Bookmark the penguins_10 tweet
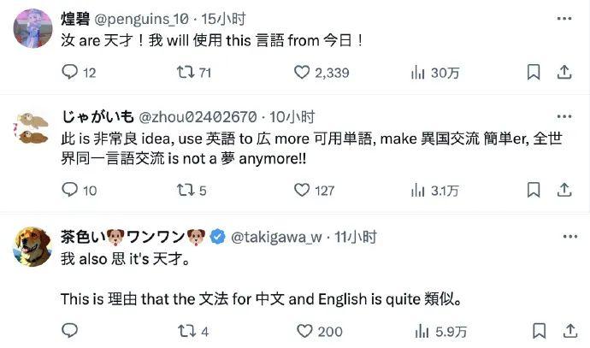Viewport: 590px width, 348px height. coord(534,72)
